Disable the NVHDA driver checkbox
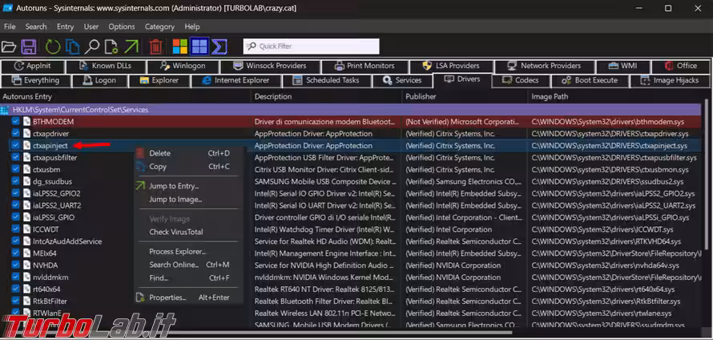This screenshot has width=713, height=340. tap(16, 265)
